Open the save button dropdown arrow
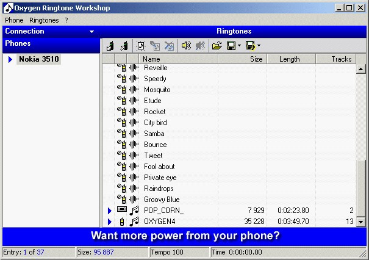Image resolution: width=369 pixels, height=260 pixels. tap(239, 45)
